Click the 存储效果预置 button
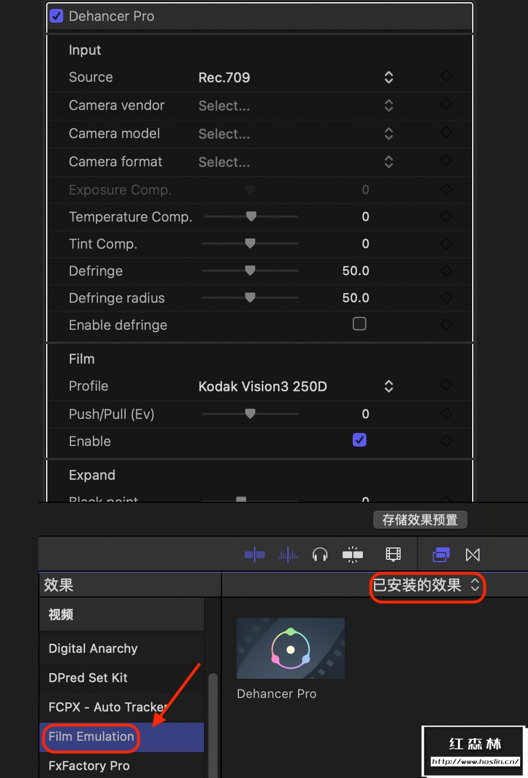The height and width of the screenshot is (778, 528). (420, 520)
